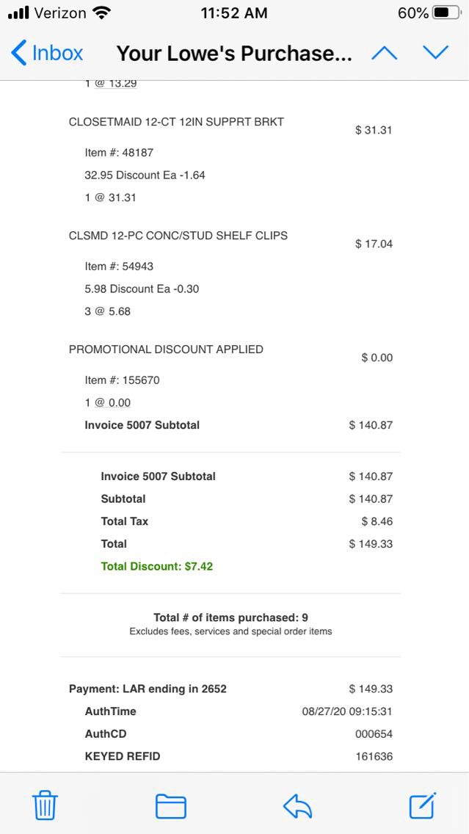Tap item number 48187

coord(119,153)
